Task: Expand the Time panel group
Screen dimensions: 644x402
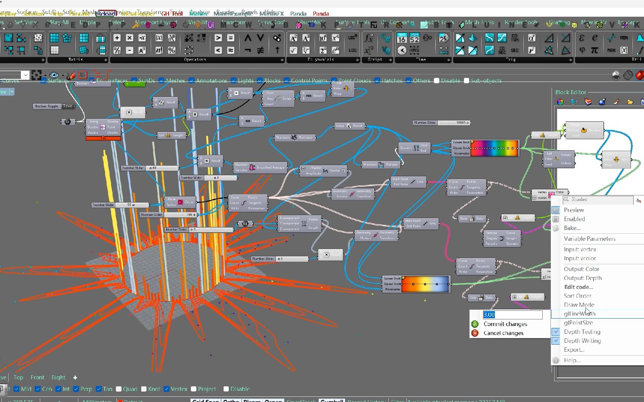Action: (448, 60)
